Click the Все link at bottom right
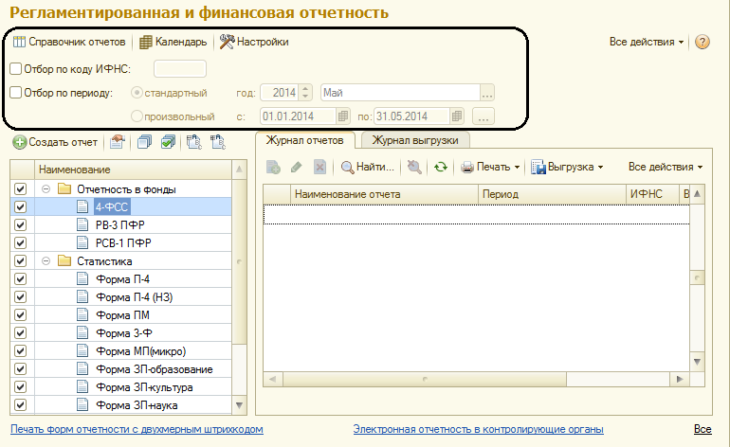The image size is (730, 447). point(703,429)
